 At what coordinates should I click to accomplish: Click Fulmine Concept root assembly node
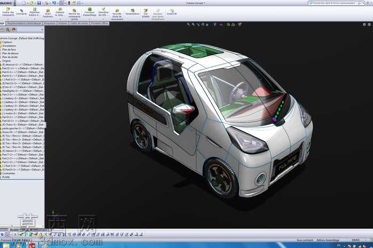point(22,38)
